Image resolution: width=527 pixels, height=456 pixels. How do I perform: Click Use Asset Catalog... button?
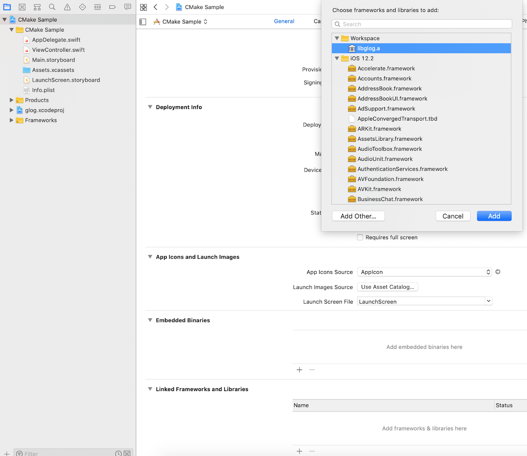tap(388, 287)
